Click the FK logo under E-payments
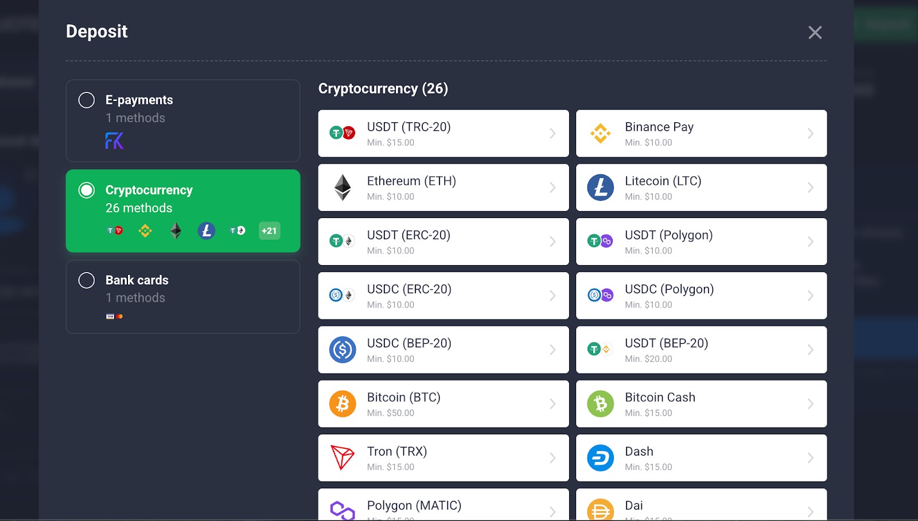The width and height of the screenshot is (918, 521). click(114, 141)
